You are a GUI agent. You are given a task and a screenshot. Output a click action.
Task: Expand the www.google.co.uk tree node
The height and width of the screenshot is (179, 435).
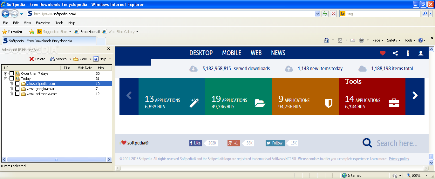tap(11, 89)
